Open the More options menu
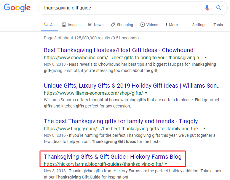 (x=172, y=25)
